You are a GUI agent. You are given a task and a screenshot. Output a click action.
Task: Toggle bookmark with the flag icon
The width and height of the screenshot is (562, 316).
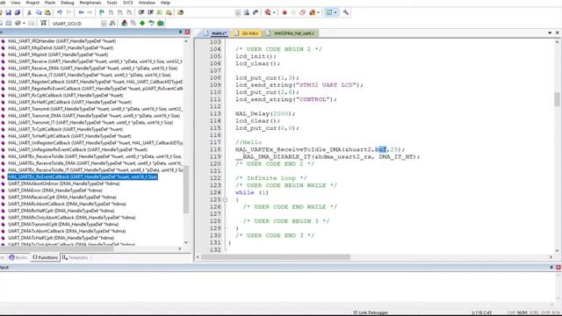tap(102, 12)
